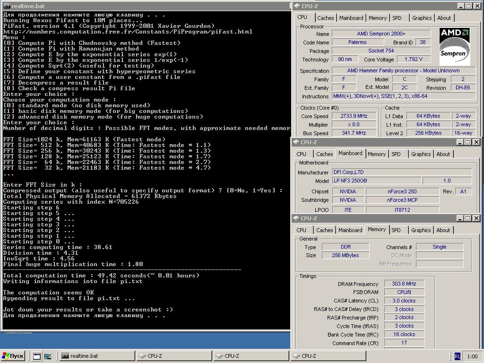Click the top CPU-Z window title icon
Viewport: 484px width, 363px height.
[297, 6]
